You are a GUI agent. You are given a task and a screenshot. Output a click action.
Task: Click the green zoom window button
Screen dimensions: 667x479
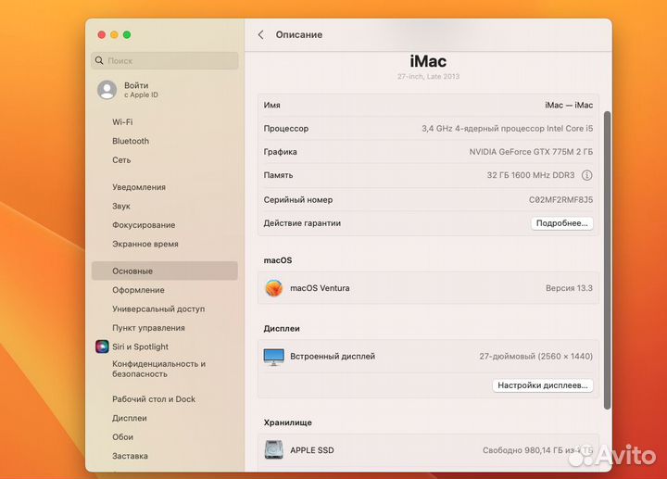127,35
